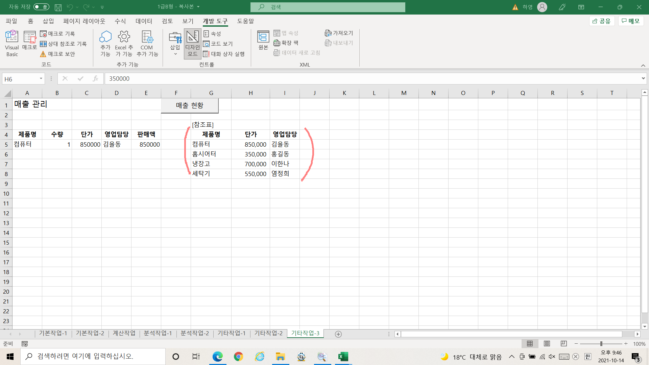Turn on the 자동 저장 AutoSave switch
The height and width of the screenshot is (365, 649).
pyautogui.click(x=41, y=7)
